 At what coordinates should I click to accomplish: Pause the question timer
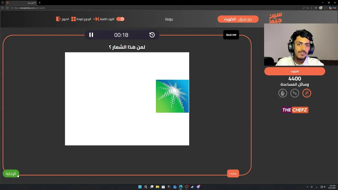pyautogui.click(x=91, y=35)
